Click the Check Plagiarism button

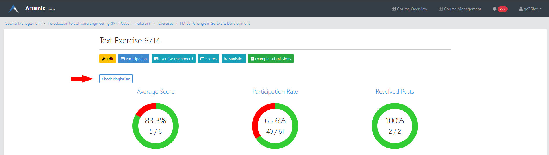point(116,79)
